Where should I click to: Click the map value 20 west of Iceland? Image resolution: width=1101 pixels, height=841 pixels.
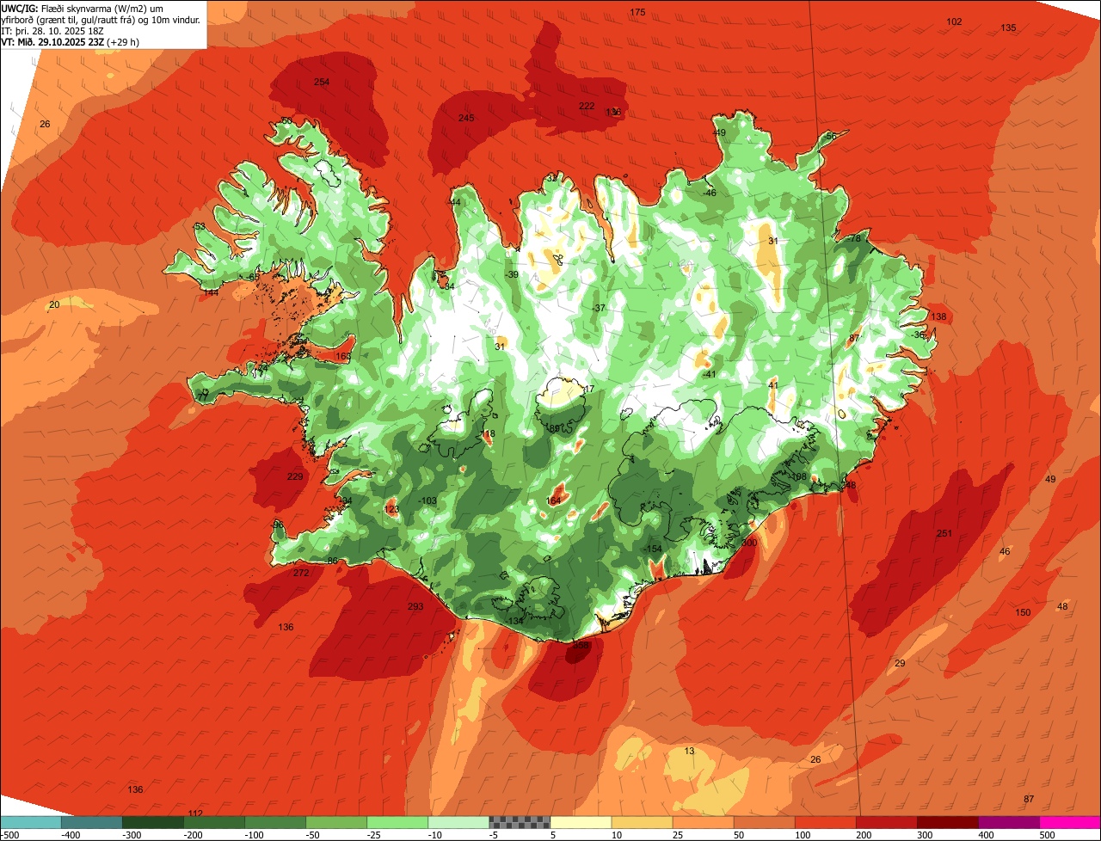coord(54,304)
